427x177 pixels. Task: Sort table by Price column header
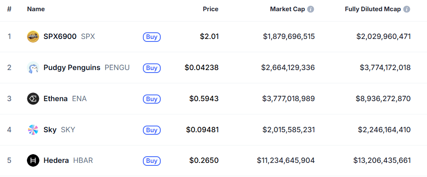pyautogui.click(x=210, y=9)
